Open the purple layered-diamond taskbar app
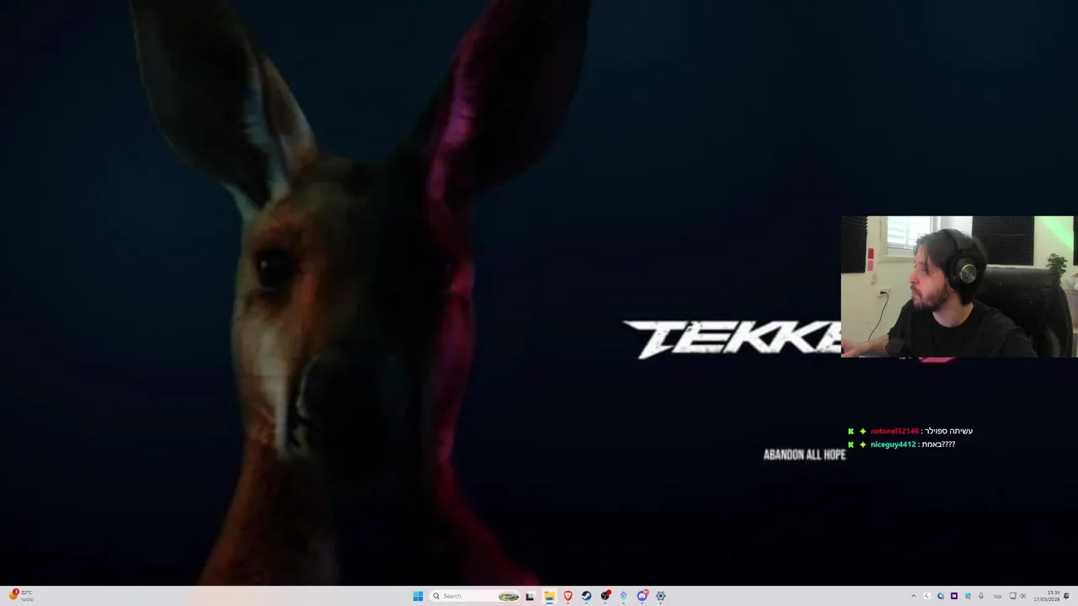Image resolution: width=1078 pixels, height=606 pixels. [623, 596]
